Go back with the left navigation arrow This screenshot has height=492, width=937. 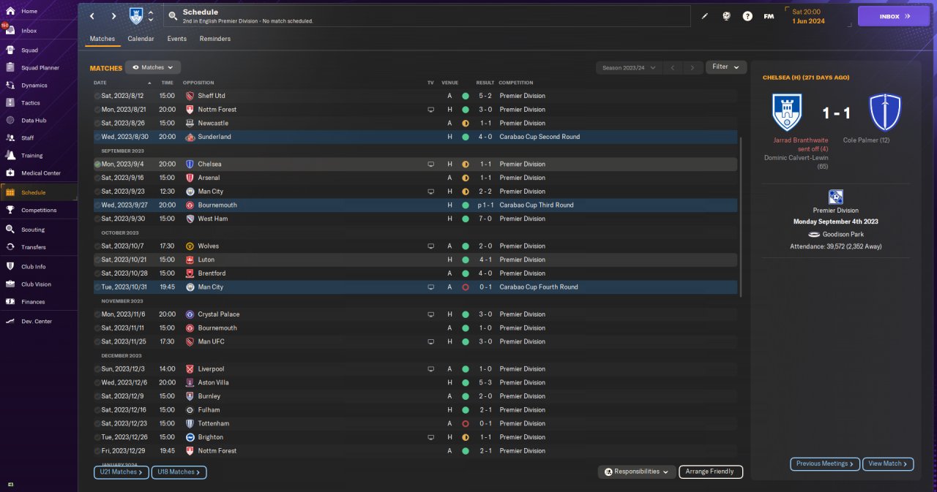tap(92, 16)
